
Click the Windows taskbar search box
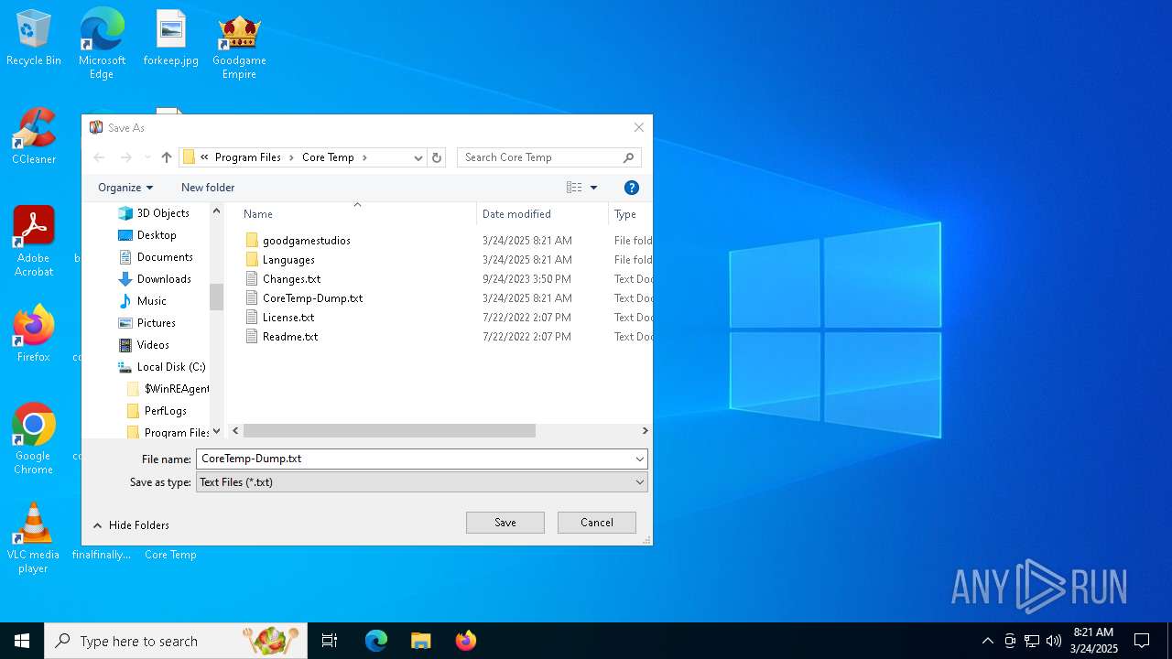pyautogui.click(x=176, y=641)
